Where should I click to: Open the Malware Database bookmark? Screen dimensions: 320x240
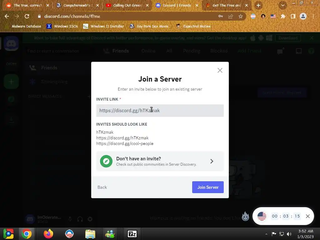point(23,26)
